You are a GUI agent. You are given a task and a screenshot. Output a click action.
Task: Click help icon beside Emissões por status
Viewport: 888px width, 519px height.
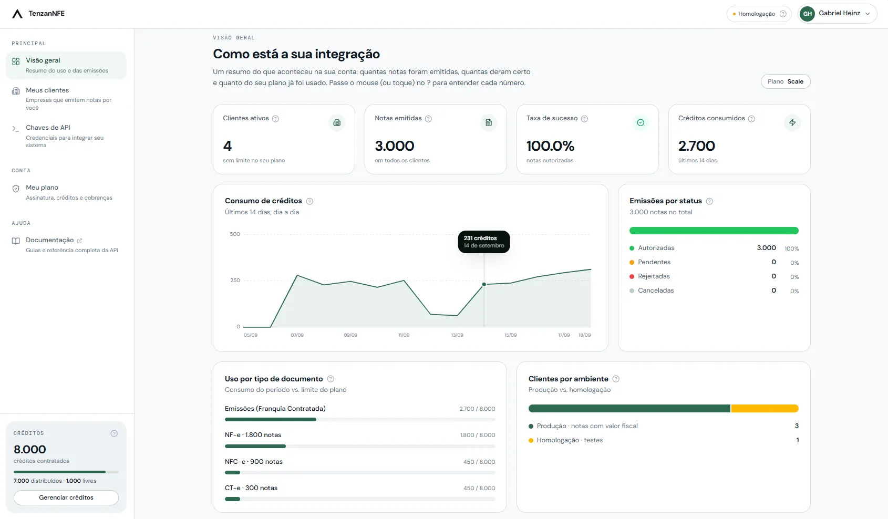pos(709,201)
